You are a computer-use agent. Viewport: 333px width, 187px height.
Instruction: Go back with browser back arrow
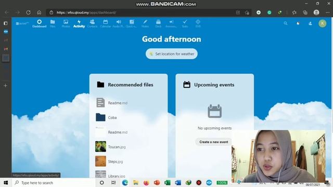(x=7, y=12)
